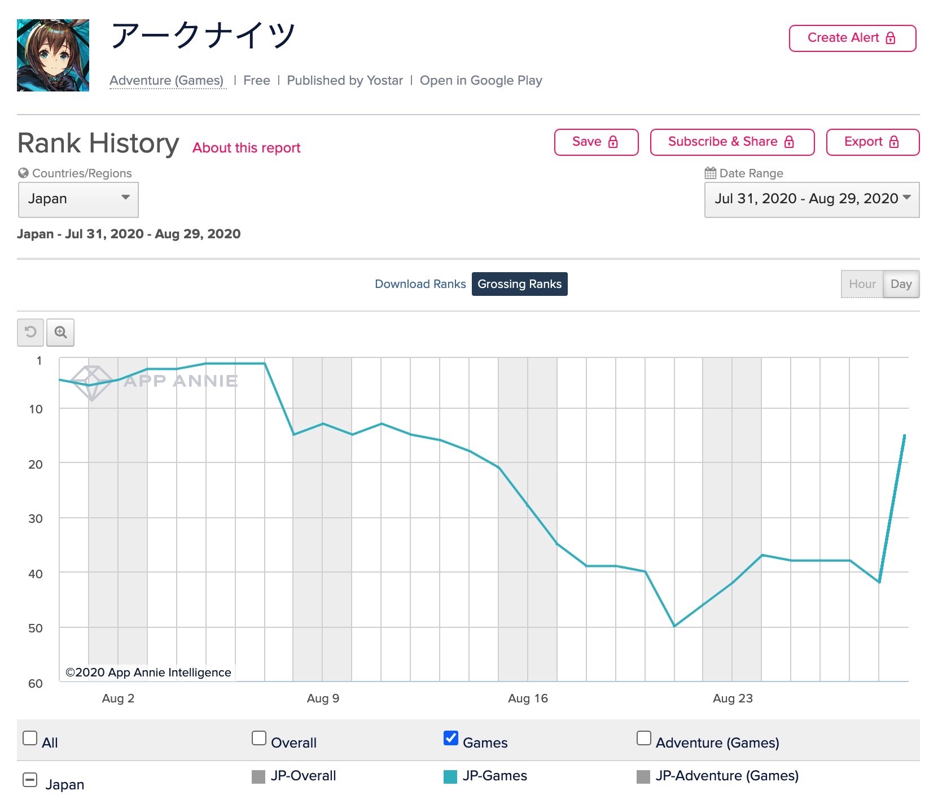Click the lock icon on Create Alert
Image resolution: width=938 pixels, height=795 pixels.
click(891, 38)
